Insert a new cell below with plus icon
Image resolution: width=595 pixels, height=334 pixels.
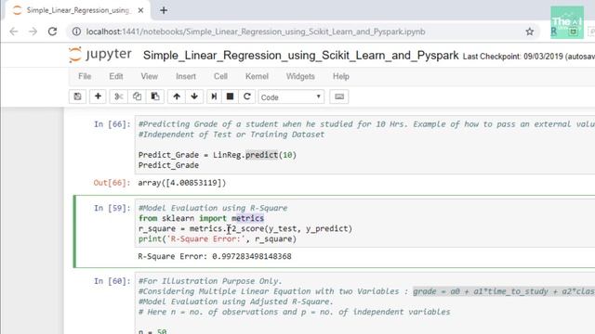tap(98, 96)
